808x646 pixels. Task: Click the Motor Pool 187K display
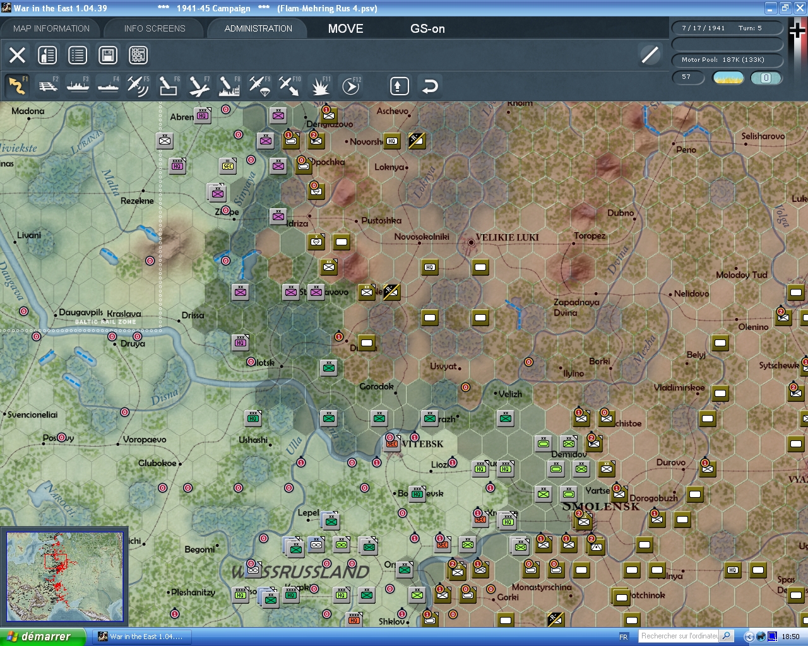point(727,60)
